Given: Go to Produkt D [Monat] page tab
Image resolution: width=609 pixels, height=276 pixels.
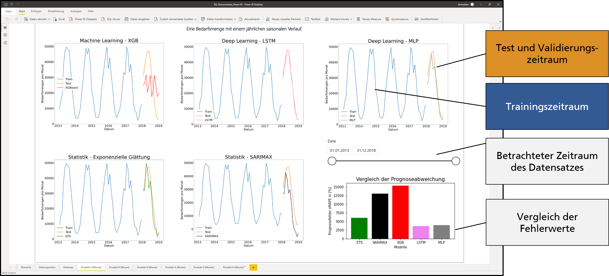Looking at the screenshot, I should [119, 267].
